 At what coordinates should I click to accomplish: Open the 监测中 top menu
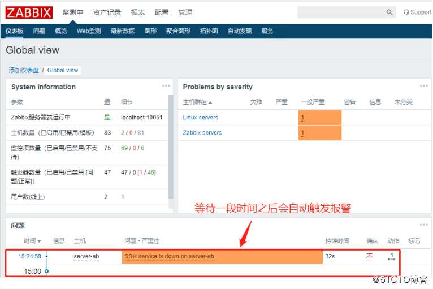72,12
